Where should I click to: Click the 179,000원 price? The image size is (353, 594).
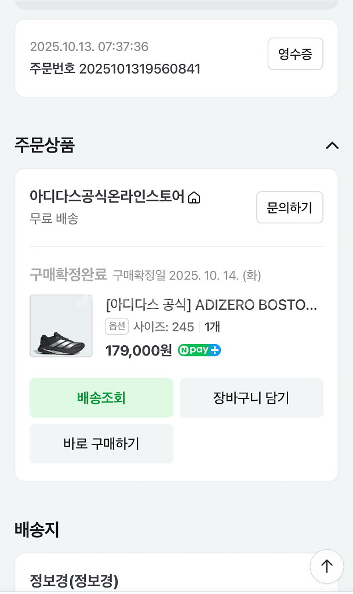pos(139,350)
